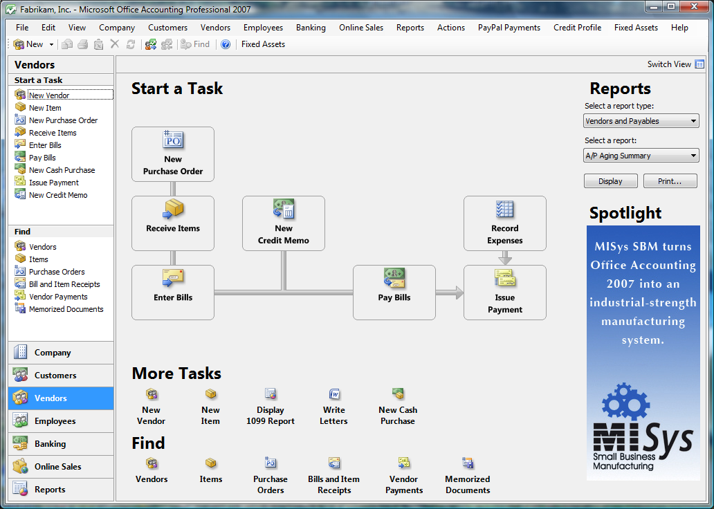Viewport: 714px width, 509px height.
Task: Click Bill and Item Receipts in sidebar Find
Action: 64,284
